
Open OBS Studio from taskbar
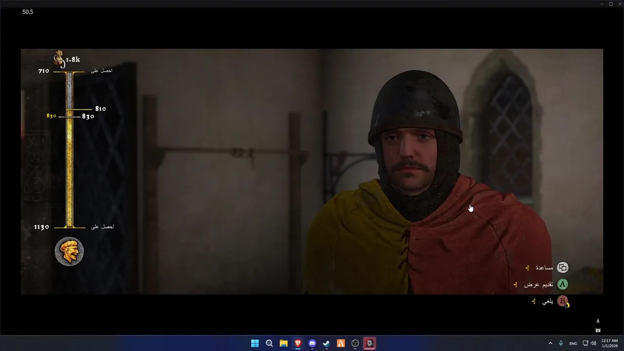(355, 343)
